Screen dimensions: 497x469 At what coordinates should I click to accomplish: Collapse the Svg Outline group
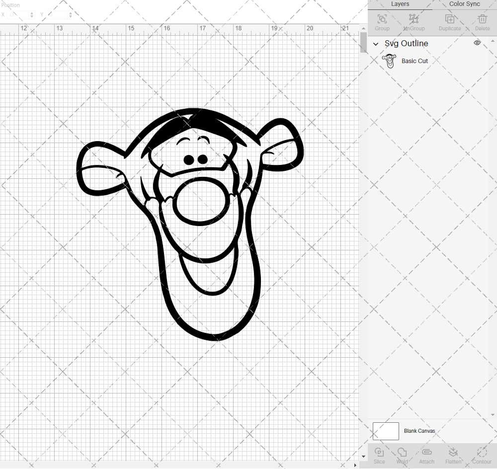click(376, 44)
